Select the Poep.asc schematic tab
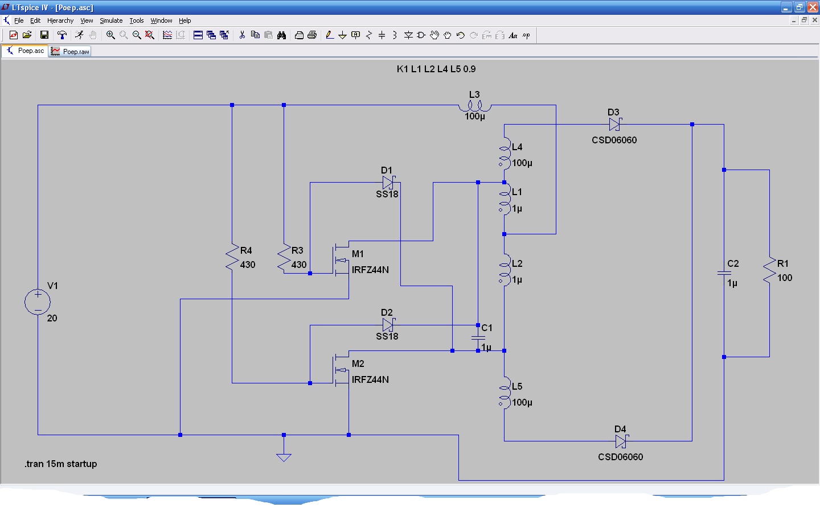 [26, 51]
